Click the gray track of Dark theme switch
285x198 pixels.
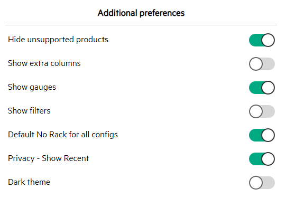(x=269, y=183)
